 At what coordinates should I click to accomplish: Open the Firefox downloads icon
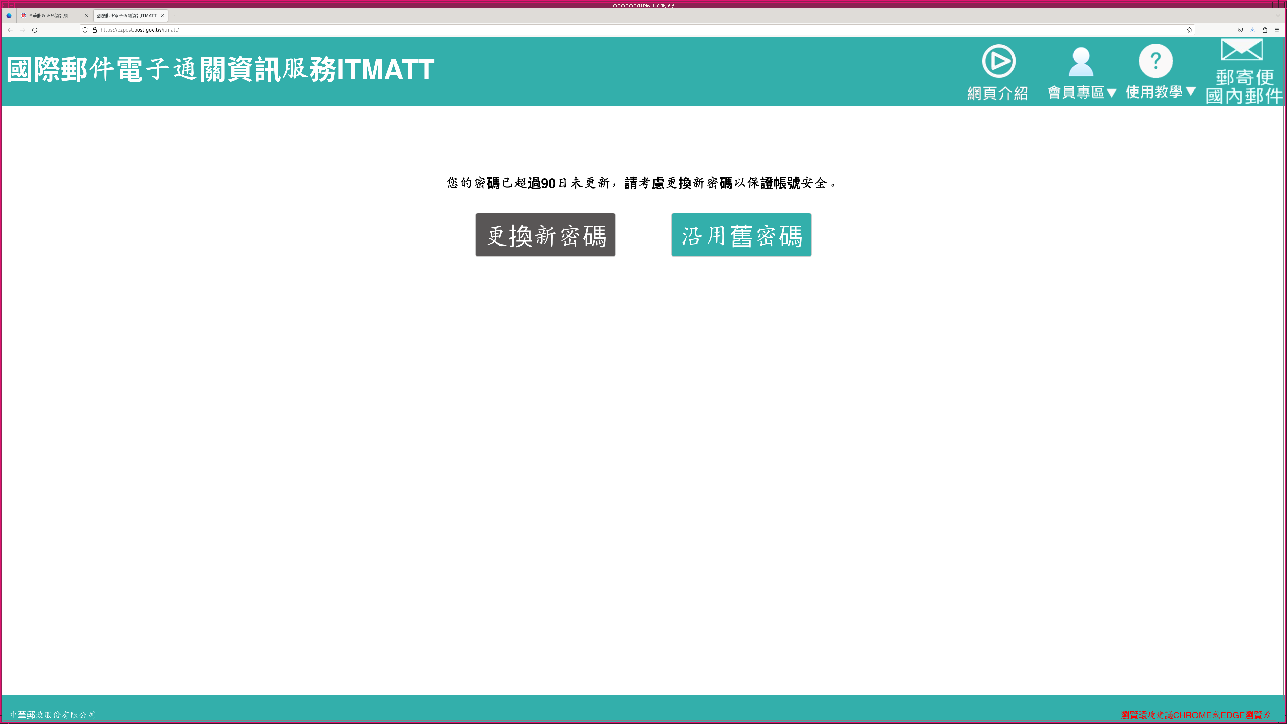coord(1252,30)
